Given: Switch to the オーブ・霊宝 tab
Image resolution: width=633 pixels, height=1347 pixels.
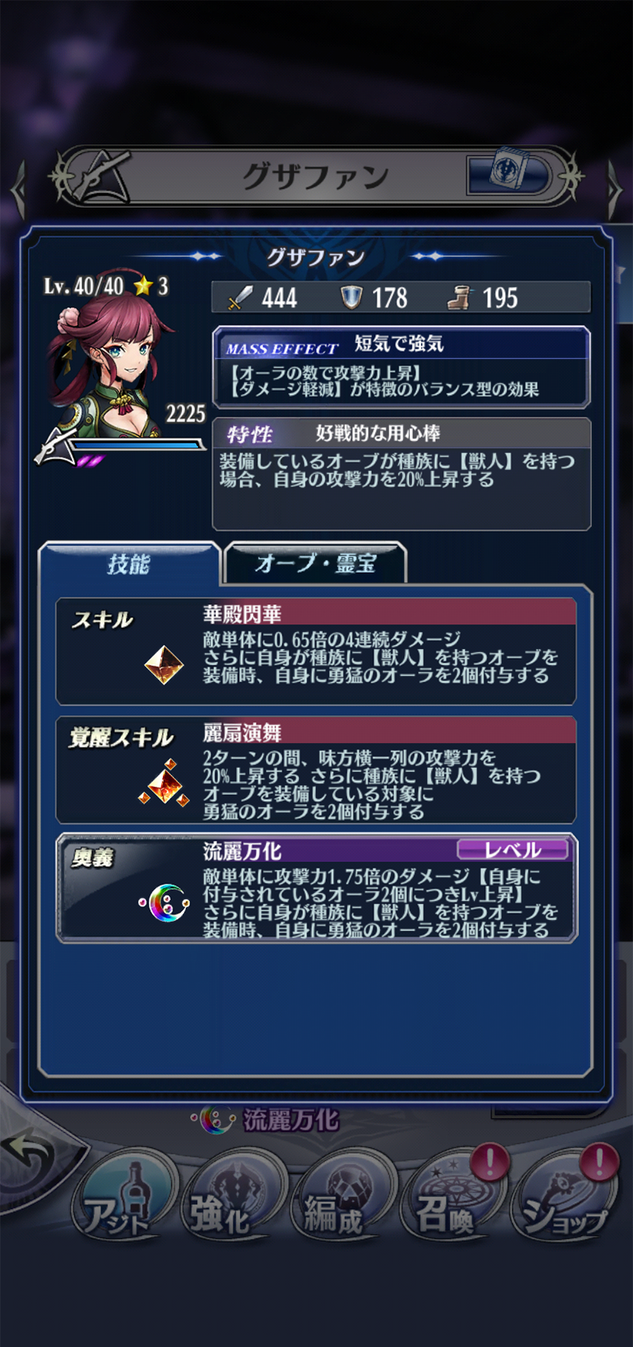Looking at the screenshot, I should point(316,563).
